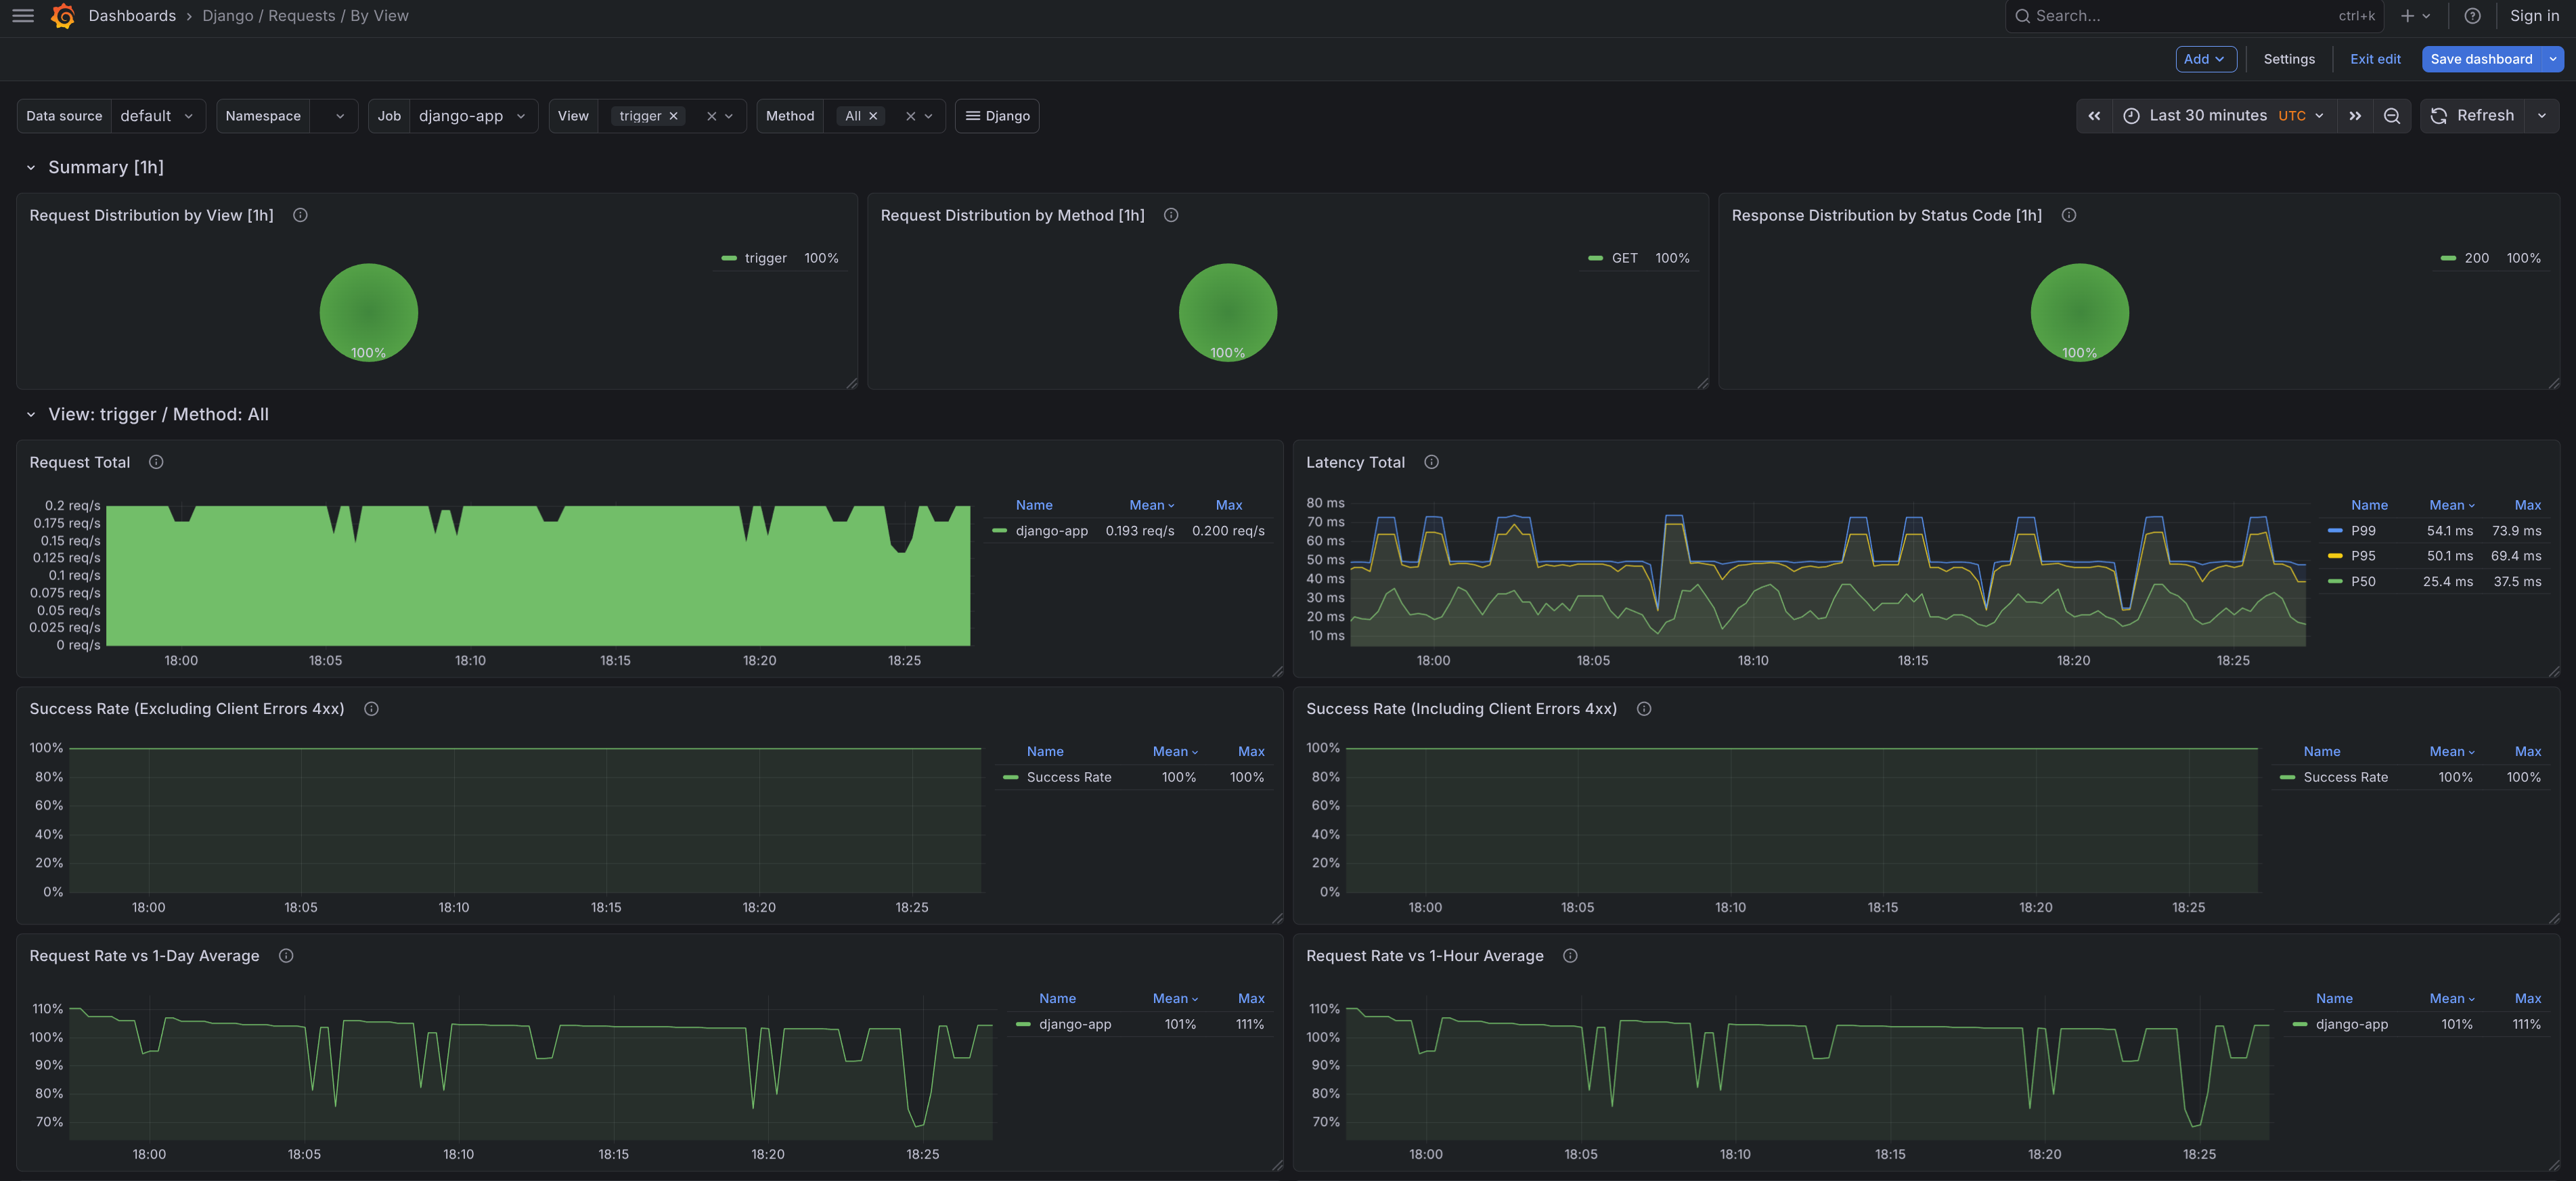This screenshot has height=1181, width=2576.
Task: Expand the Save dashboard options arrow
Action: coord(2552,58)
